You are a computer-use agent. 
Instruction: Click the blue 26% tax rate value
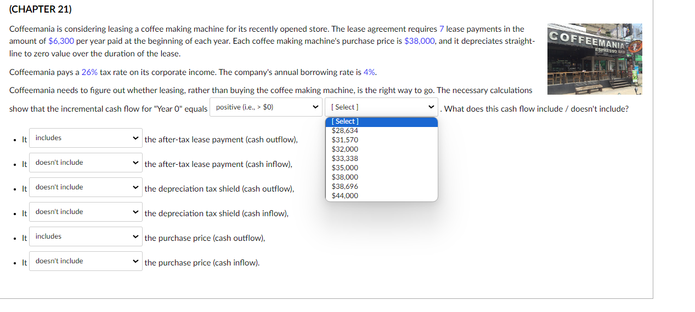[89, 72]
